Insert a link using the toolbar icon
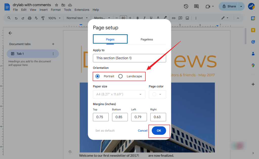 [174, 18]
